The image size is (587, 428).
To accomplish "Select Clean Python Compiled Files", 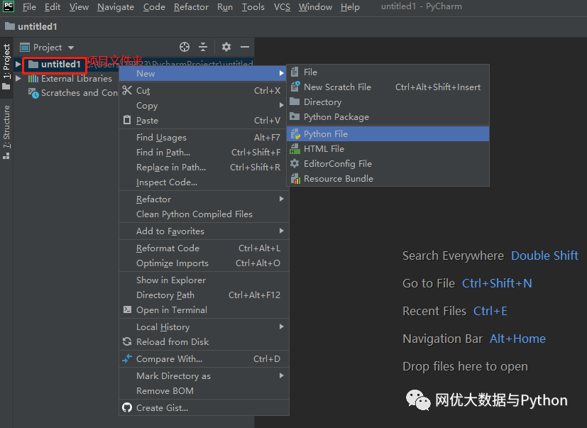I will [x=204, y=214].
